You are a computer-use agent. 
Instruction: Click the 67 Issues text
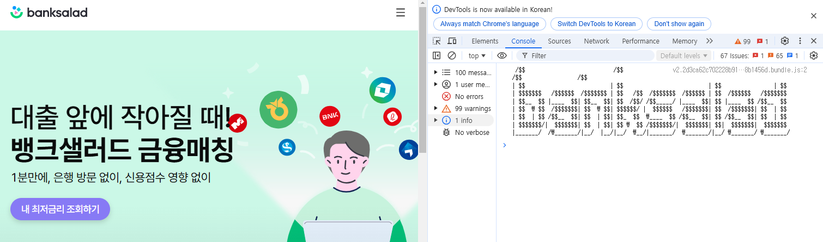(735, 55)
